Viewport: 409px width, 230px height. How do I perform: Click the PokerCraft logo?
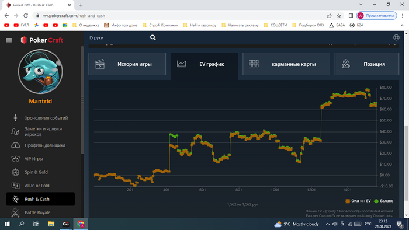coord(41,40)
